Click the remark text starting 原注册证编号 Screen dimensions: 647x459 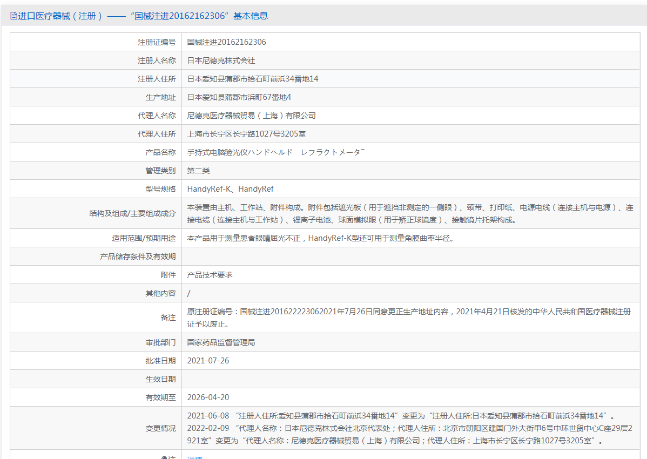click(409, 318)
